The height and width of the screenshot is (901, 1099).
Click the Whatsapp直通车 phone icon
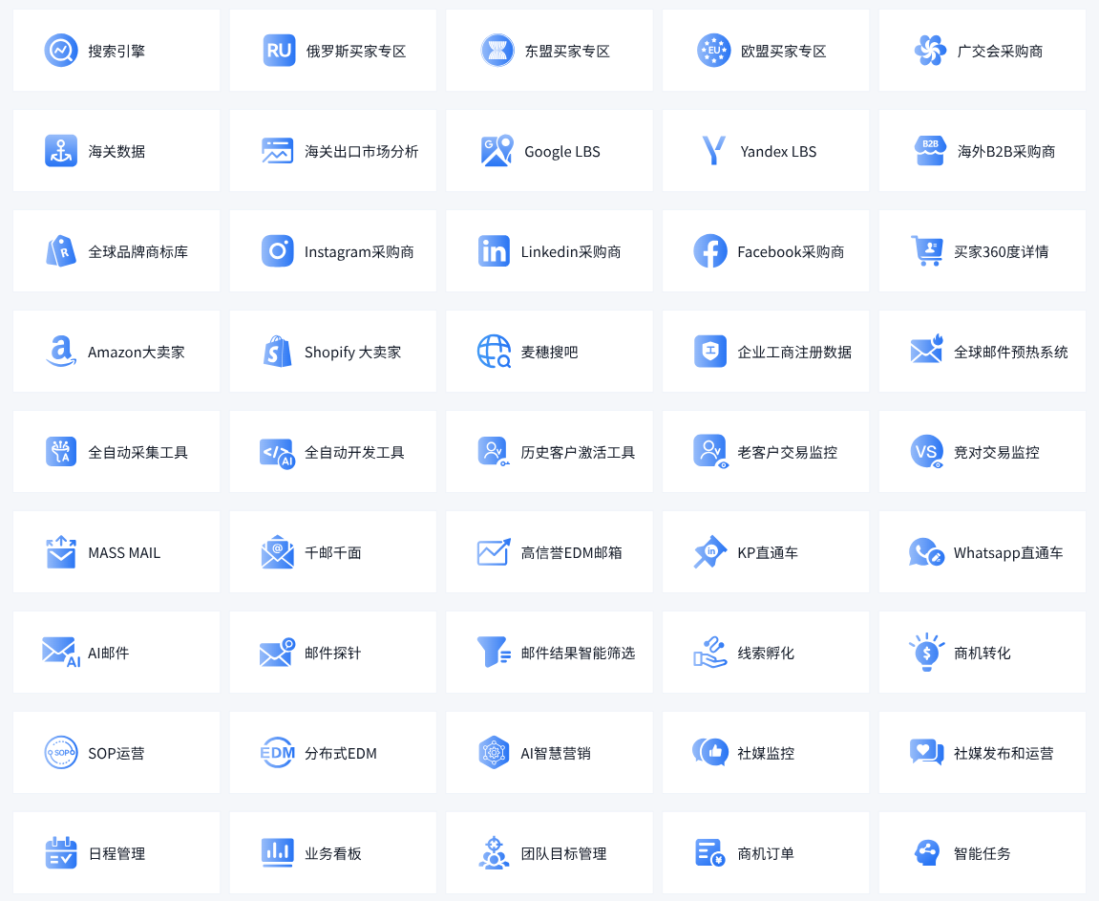(926, 552)
